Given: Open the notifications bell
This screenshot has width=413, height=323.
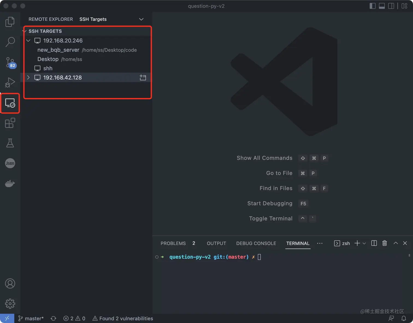Looking at the screenshot, I should tap(404, 318).
